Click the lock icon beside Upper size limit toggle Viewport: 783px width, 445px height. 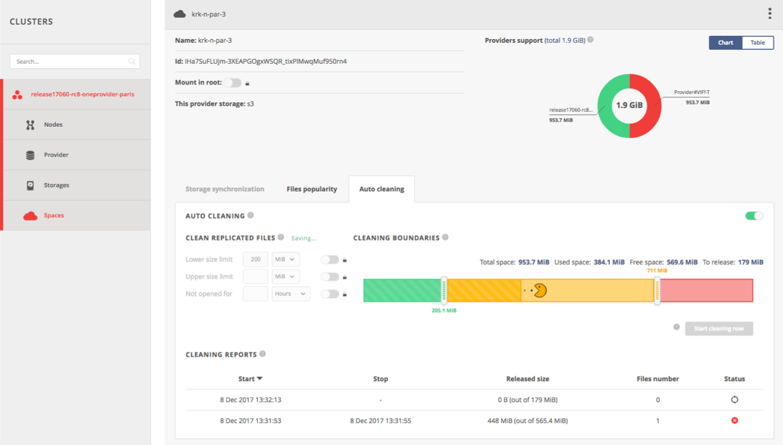[x=344, y=277]
